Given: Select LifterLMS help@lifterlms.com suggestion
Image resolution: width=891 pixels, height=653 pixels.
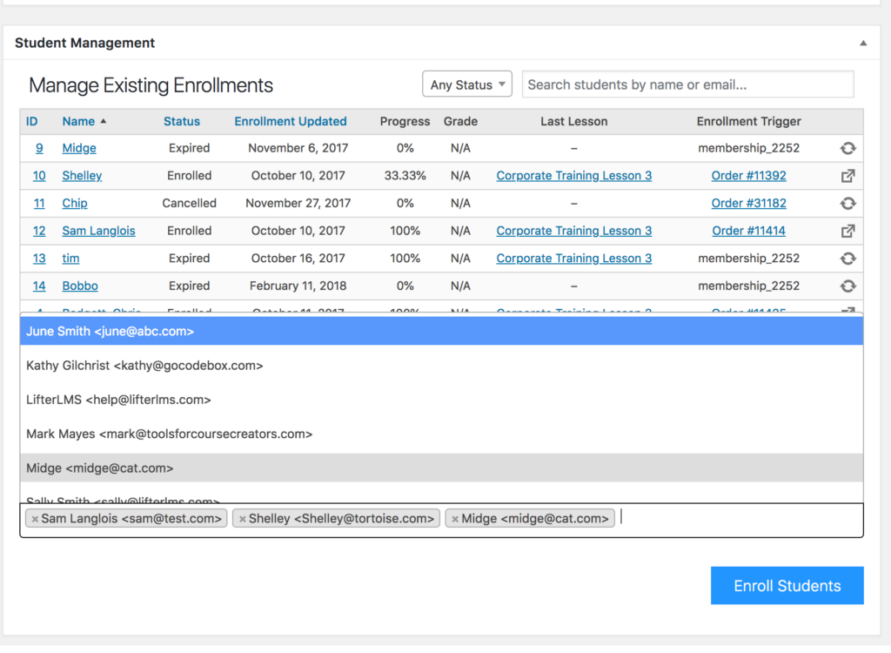Looking at the screenshot, I should point(441,400).
